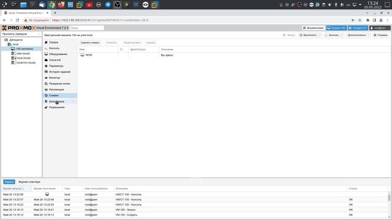Viewport: 392px width, 220px height.
Task: Select VM 100 (windows) in tree
Action: coord(24,49)
